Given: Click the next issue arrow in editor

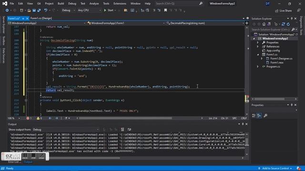Looking at the screenshot, I should [x=57, y=118].
